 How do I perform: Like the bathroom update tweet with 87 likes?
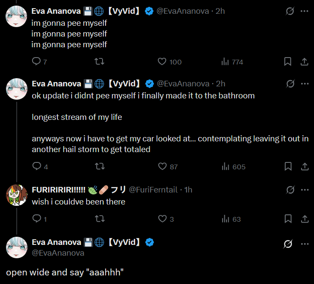point(162,166)
